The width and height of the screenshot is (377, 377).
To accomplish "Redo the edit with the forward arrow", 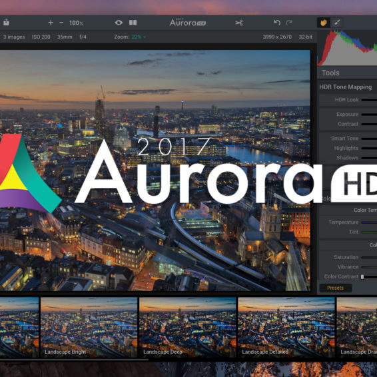I will pyautogui.click(x=289, y=23).
